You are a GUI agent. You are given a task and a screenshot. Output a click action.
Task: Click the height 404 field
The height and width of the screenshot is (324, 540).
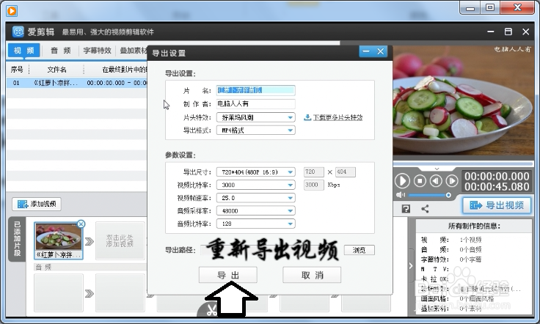click(x=345, y=172)
